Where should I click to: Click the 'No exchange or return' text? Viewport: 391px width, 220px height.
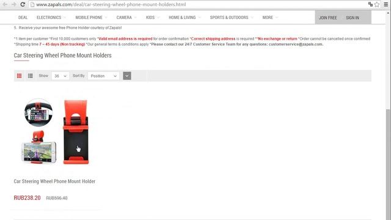pos(277,38)
